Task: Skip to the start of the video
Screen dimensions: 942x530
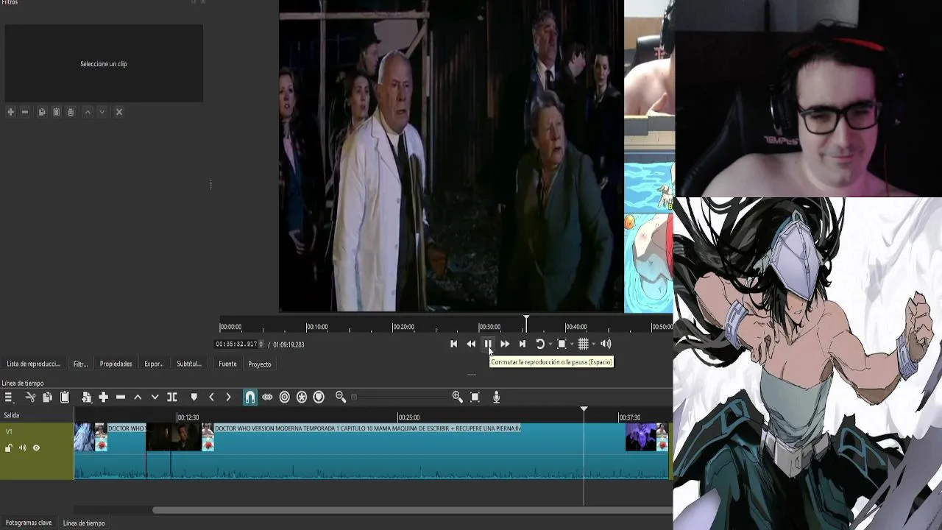Action: coord(454,344)
